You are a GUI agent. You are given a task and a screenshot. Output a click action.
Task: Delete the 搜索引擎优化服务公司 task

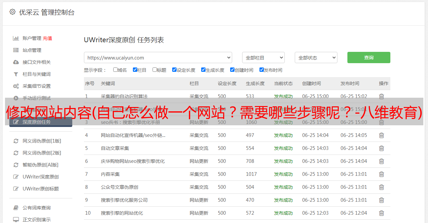[382, 200]
